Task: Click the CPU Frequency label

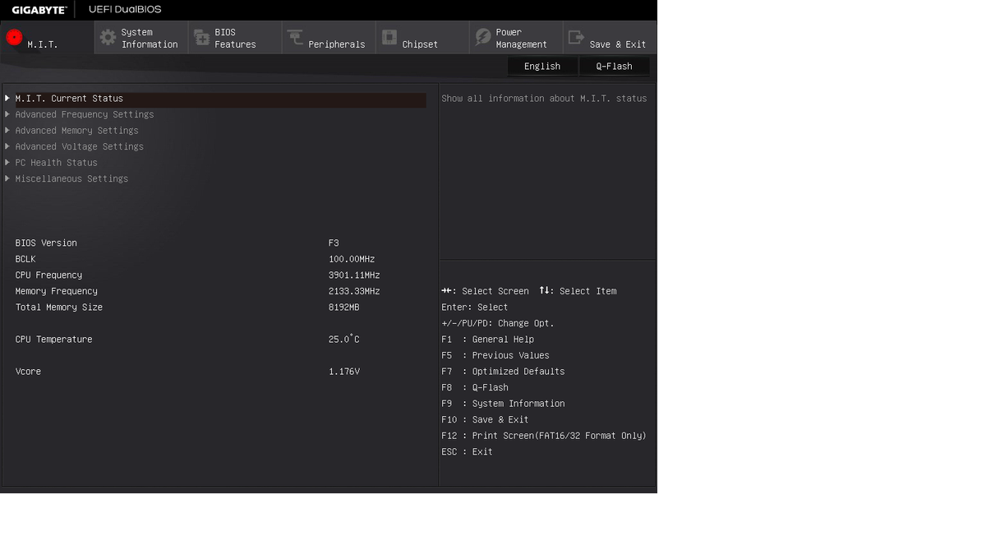Action: tap(48, 275)
